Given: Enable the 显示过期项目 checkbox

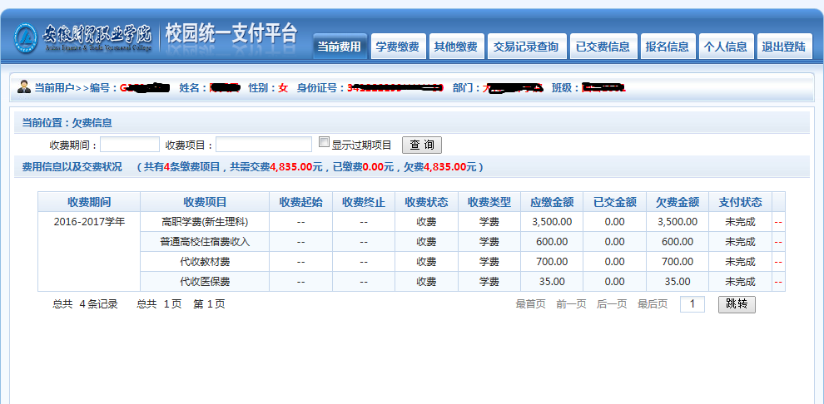Looking at the screenshot, I should tap(325, 143).
